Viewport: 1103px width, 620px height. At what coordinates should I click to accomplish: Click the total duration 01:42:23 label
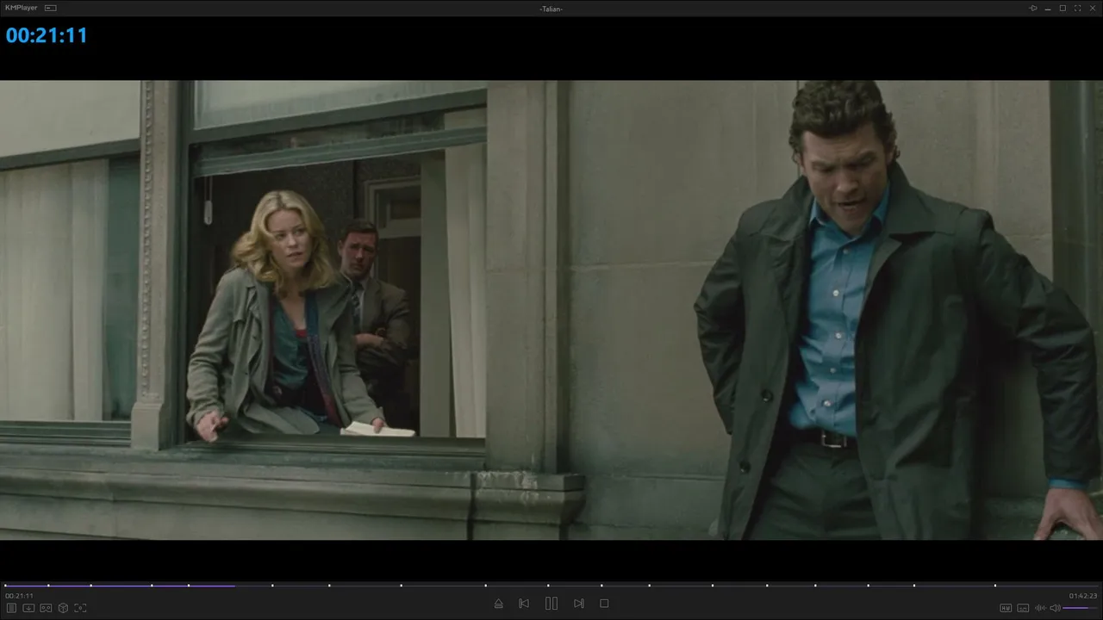[x=1083, y=596]
